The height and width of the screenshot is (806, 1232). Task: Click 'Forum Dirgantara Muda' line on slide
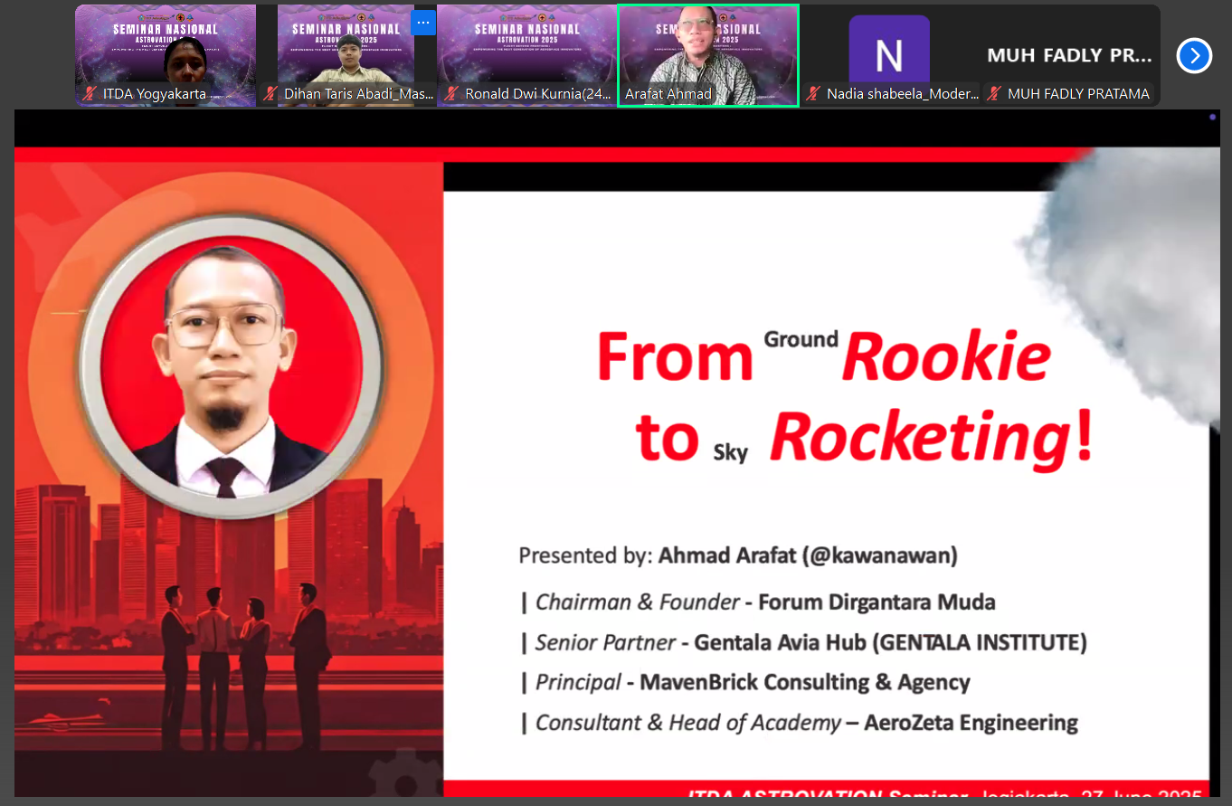[758, 602]
